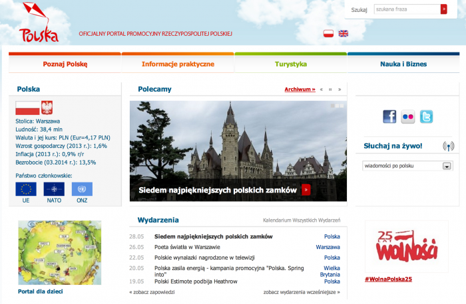Go to previous slide in Polecamy
The height and width of the screenshot is (304, 466).
322,90
